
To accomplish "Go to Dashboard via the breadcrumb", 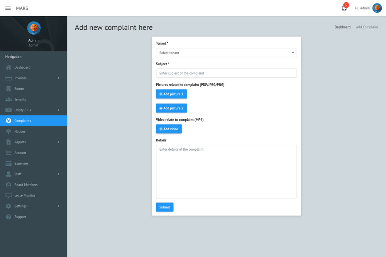I will pyautogui.click(x=342, y=27).
